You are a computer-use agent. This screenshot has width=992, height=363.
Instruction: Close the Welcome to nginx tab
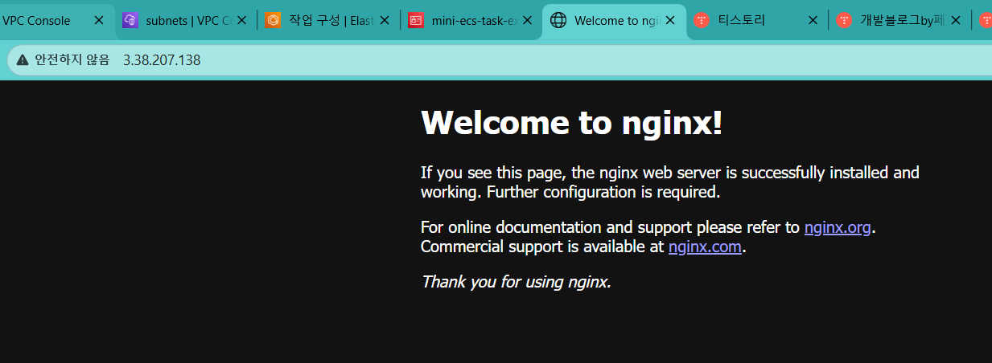click(x=669, y=21)
